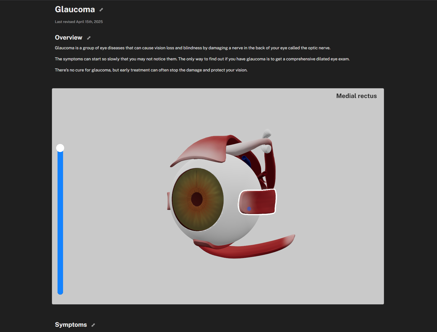Screen dimensions: 437x332
Task: Click the white slider handle knob
Action: click(60, 148)
